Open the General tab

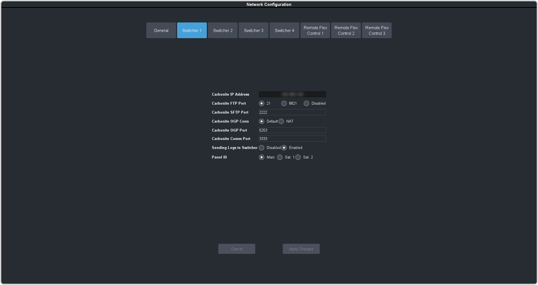[x=161, y=30]
